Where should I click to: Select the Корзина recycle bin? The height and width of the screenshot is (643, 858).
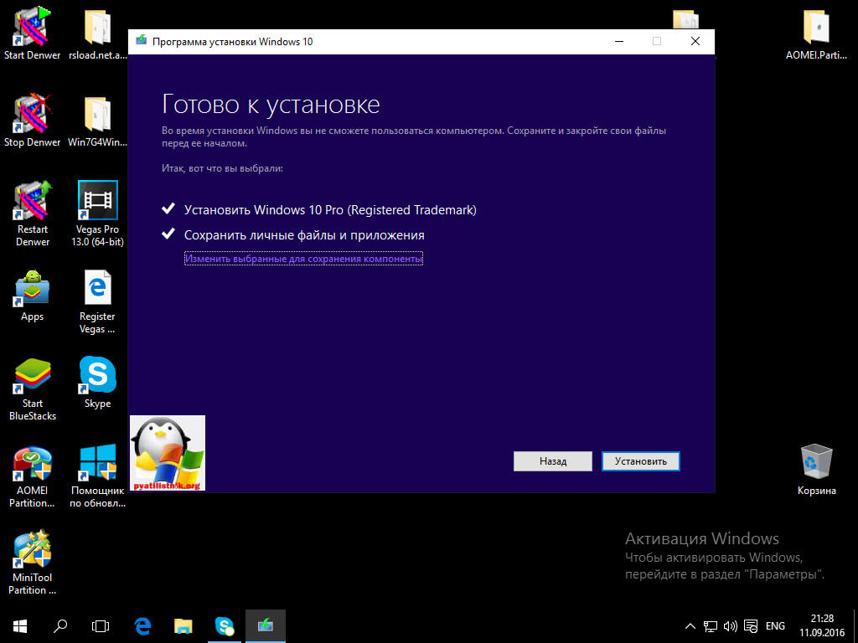click(x=816, y=464)
